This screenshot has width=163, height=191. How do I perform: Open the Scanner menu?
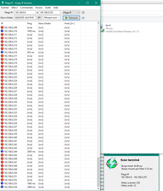coord(5,8)
